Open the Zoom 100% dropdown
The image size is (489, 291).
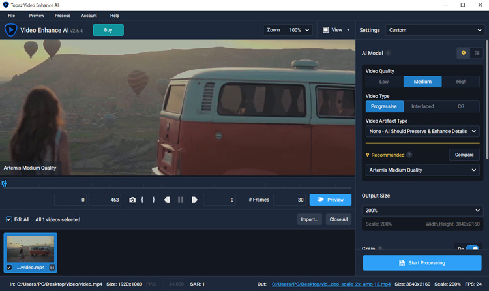(x=288, y=30)
